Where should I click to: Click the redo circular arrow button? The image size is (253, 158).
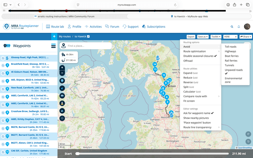[x=248, y=134]
